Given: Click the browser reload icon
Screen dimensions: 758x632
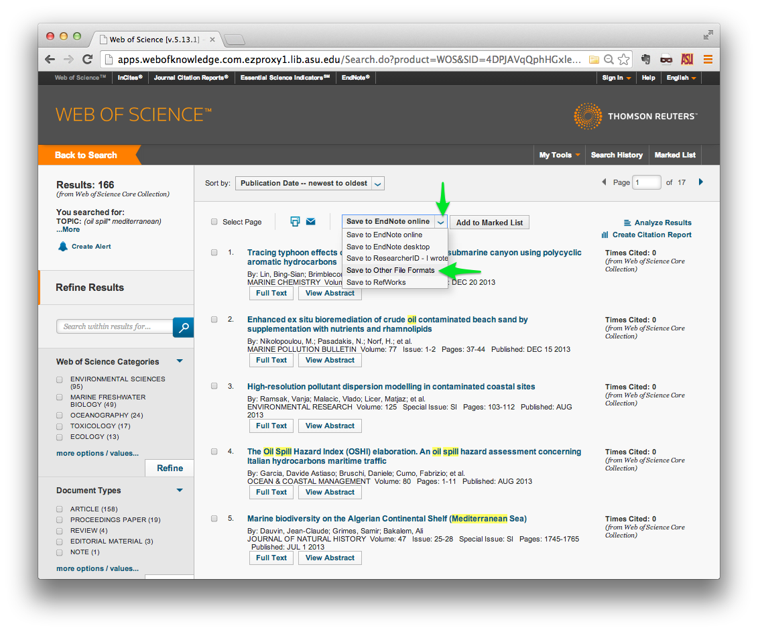Looking at the screenshot, I should click(x=88, y=60).
